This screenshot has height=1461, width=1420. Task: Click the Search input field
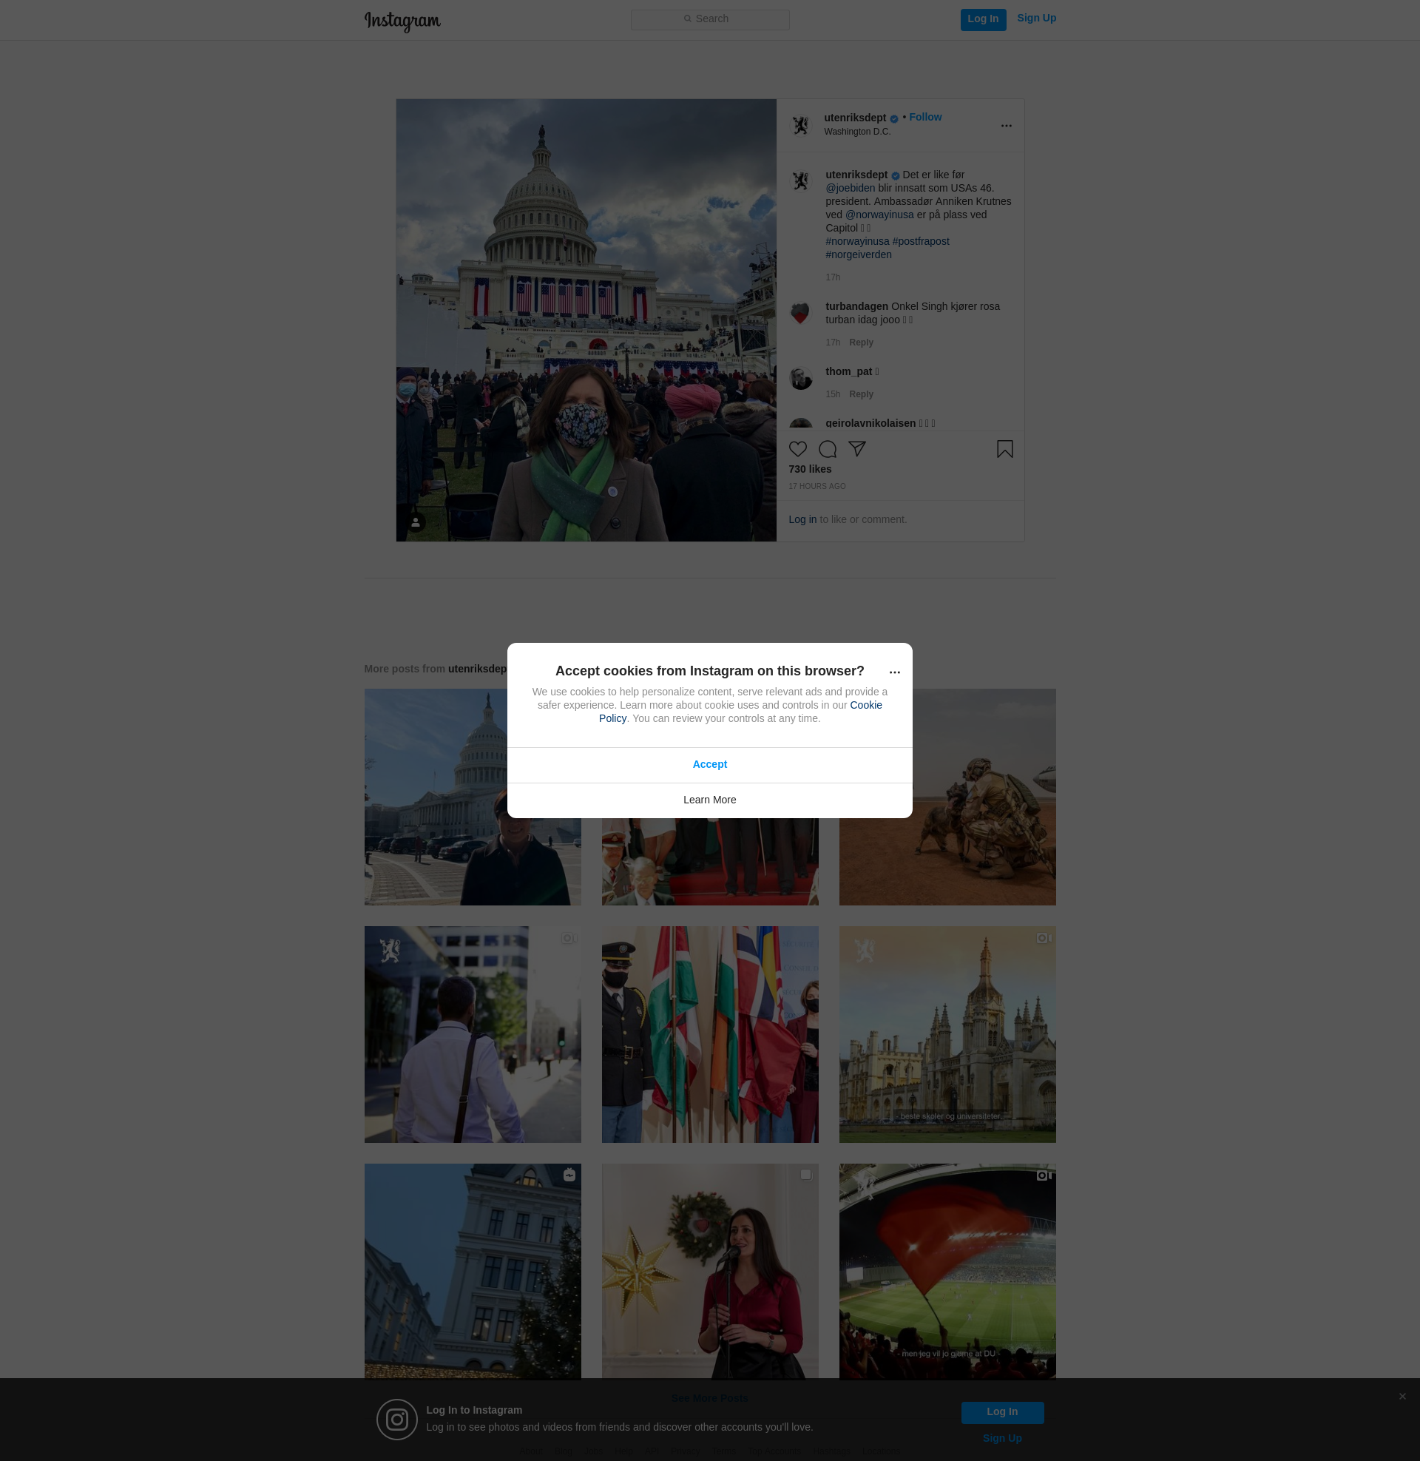coord(710,19)
